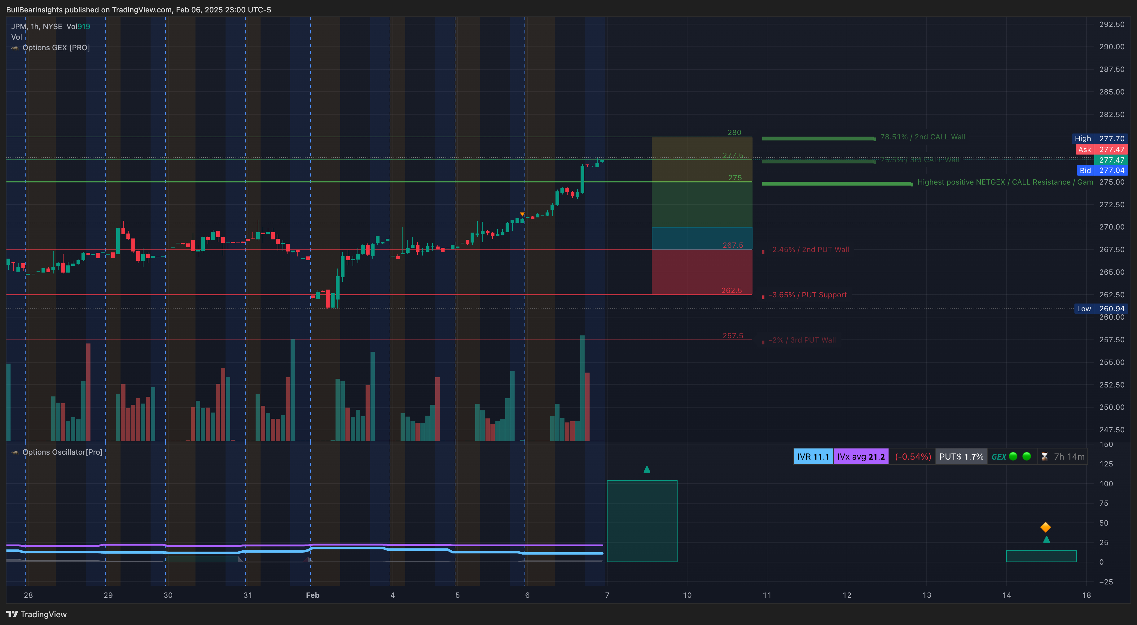Click the Options Oscillator[Pro] indicator icon
This screenshot has width=1137, height=625.
[x=15, y=452]
